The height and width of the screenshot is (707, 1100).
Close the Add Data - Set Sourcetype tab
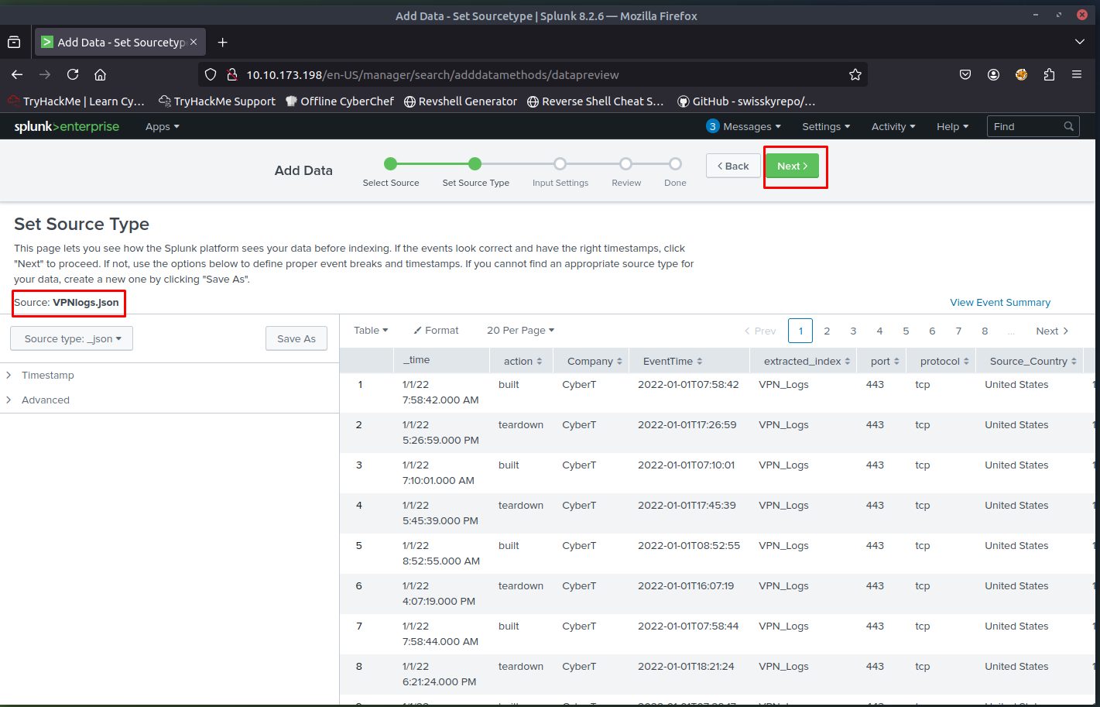point(194,42)
